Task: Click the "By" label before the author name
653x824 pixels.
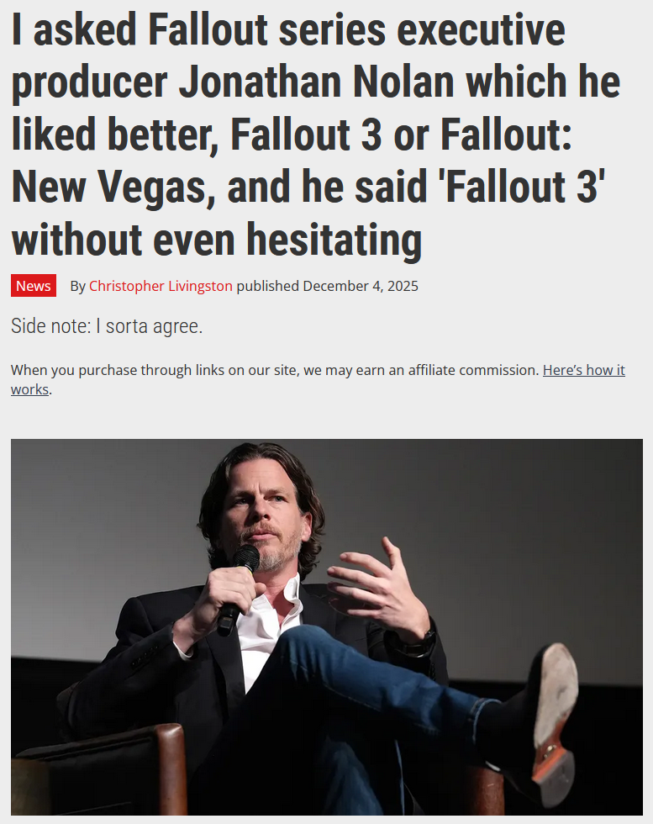Action: coord(78,286)
